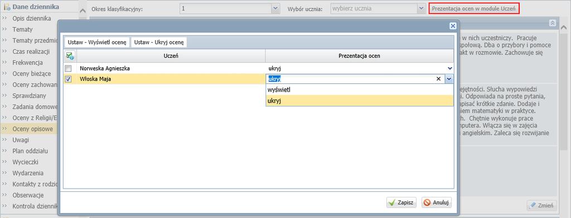
Task: Click Ustaw - Ukryj ocenę button
Action: [159, 42]
